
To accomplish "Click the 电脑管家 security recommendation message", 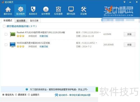I will 59,89.
